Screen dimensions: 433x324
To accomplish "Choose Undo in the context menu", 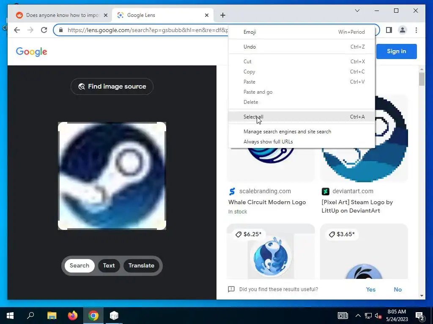I will pyautogui.click(x=301, y=47).
